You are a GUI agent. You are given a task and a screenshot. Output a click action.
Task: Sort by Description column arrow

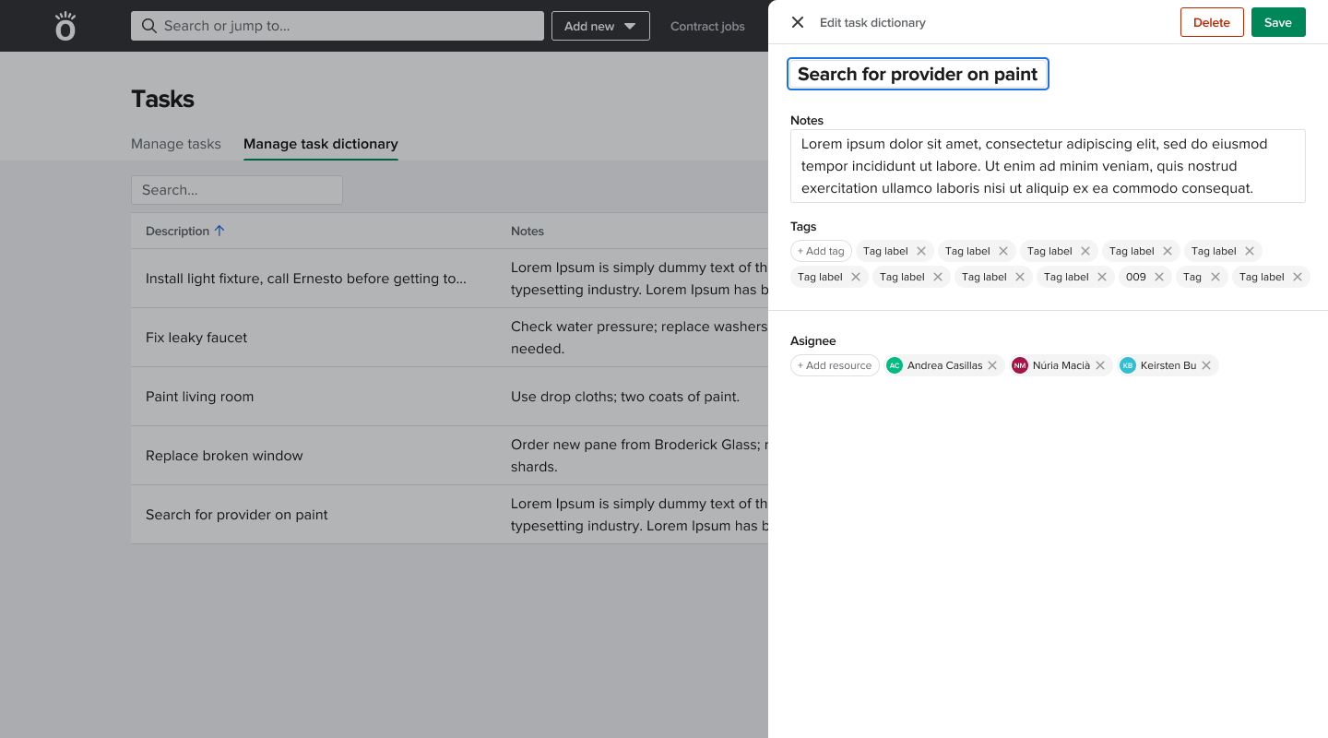click(x=219, y=231)
